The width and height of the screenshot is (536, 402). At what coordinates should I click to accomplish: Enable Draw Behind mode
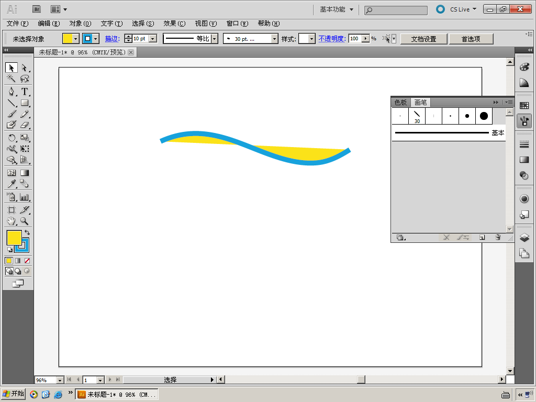coord(18,271)
